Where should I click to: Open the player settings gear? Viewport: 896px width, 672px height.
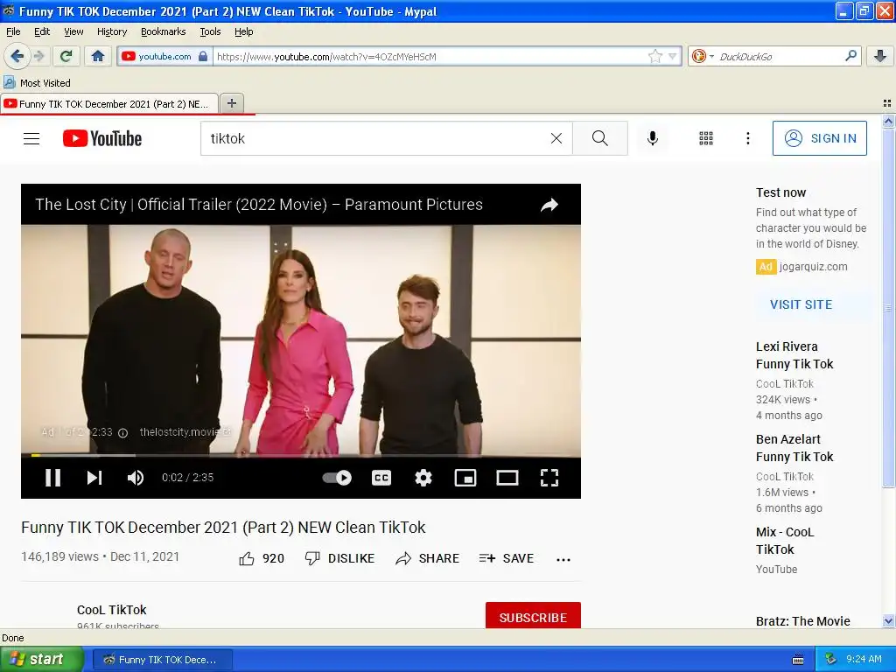[423, 478]
